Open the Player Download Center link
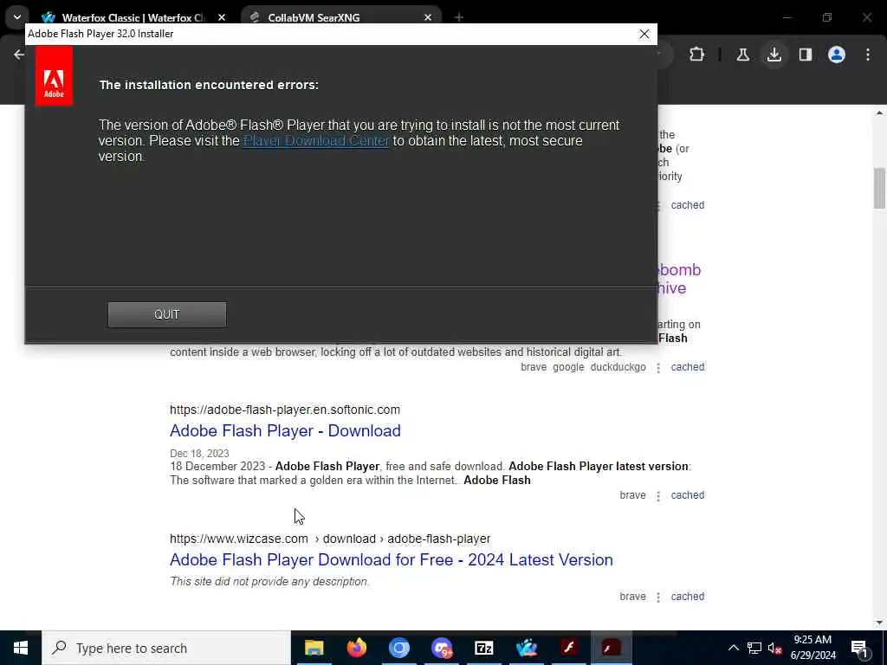Screen dimensions: 887x665 (316, 141)
